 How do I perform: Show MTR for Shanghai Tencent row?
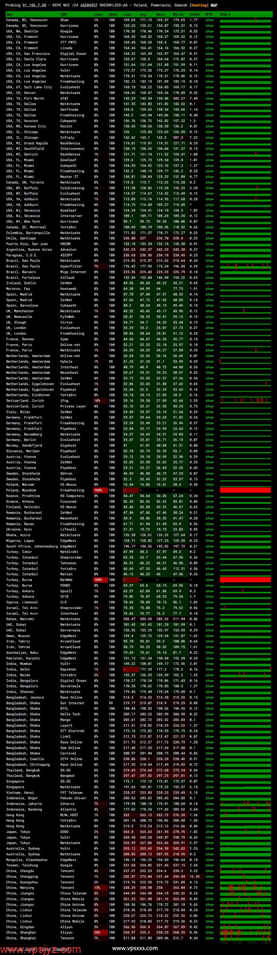pyautogui.click(x=209, y=938)
